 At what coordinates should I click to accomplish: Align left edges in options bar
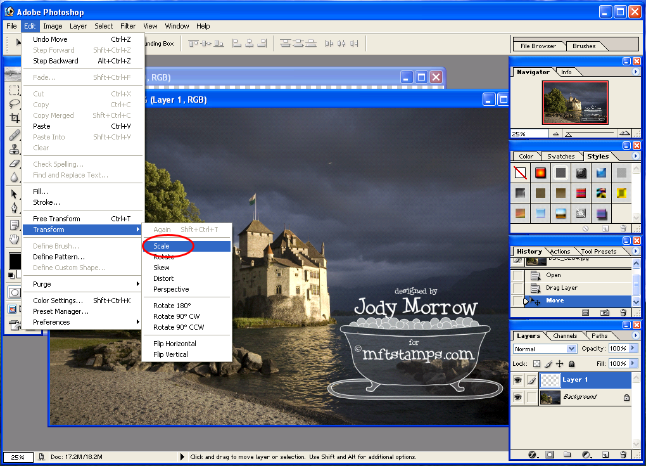(236, 43)
